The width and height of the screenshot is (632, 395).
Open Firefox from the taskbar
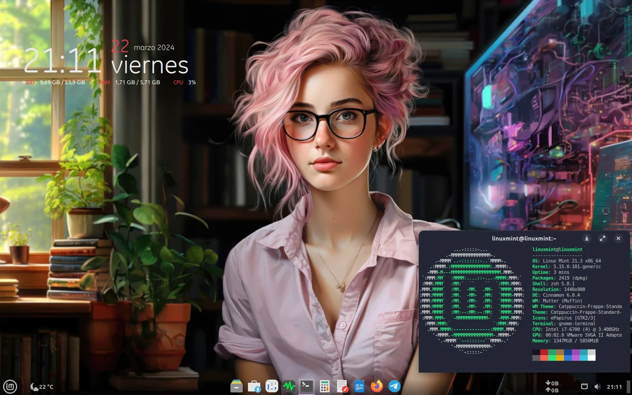click(x=376, y=386)
